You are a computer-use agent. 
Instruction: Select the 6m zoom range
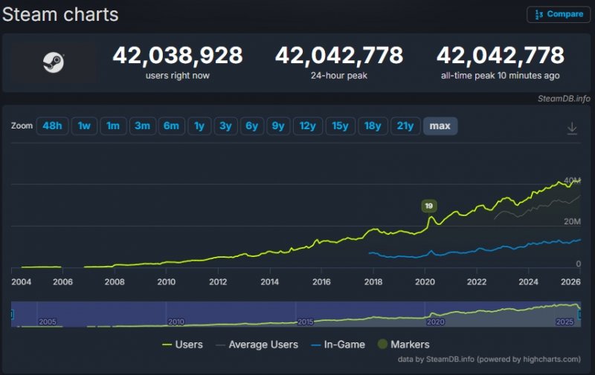tap(171, 125)
